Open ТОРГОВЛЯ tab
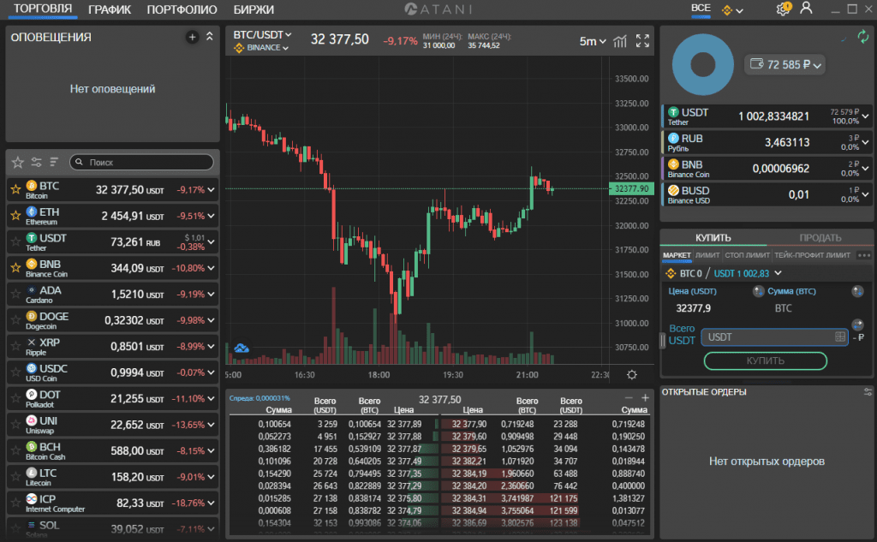Image resolution: width=877 pixels, height=542 pixels. (x=43, y=9)
